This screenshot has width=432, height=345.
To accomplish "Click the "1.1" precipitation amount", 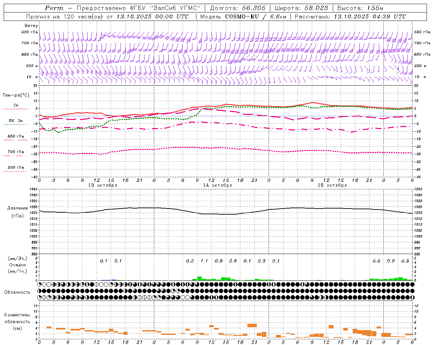I will [x=204, y=261].
